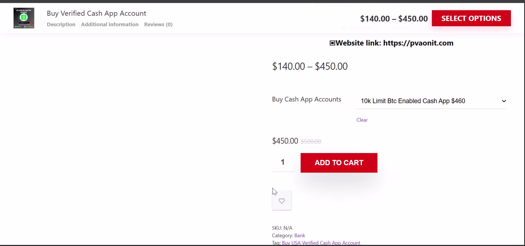Image resolution: width=525 pixels, height=246 pixels.
Task: Click the Buy Verified Cash App Account title
Action: pos(96,13)
